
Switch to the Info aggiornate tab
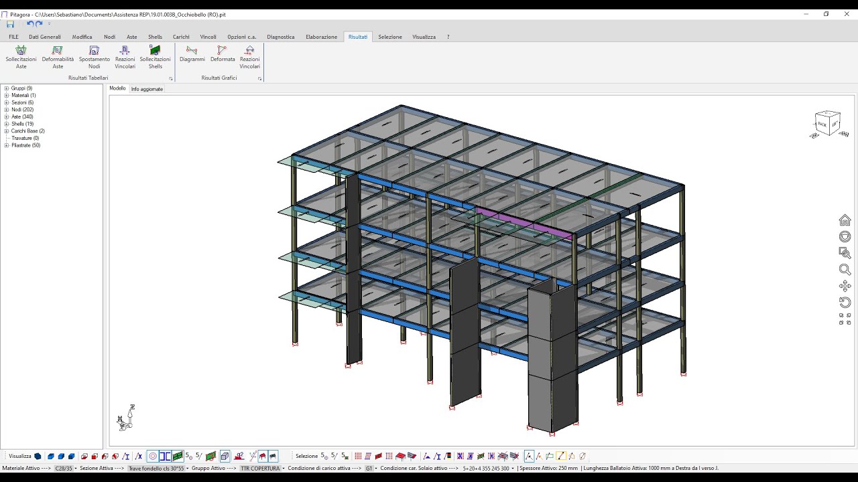click(147, 89)
